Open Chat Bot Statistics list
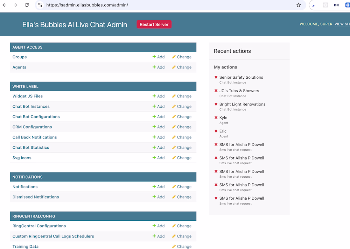The width and height of the screenshot is (350, 249). [x=31, y=148]
